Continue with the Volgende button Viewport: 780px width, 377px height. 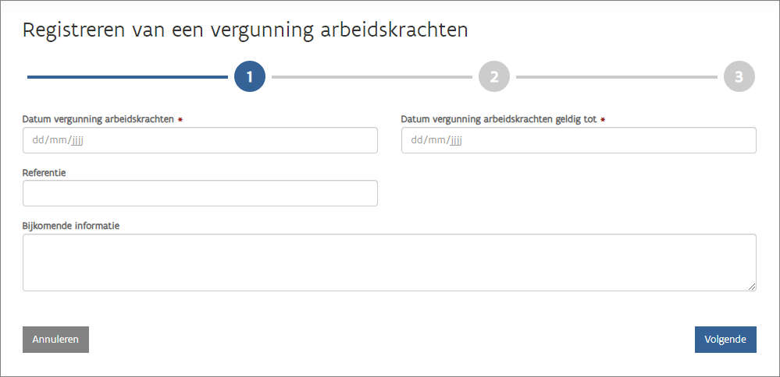point(725,340)
